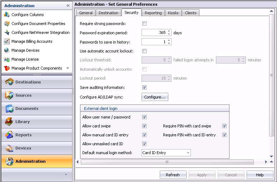Click the Library books icon
Screen dimensions: 277x182
click(9, 122)
